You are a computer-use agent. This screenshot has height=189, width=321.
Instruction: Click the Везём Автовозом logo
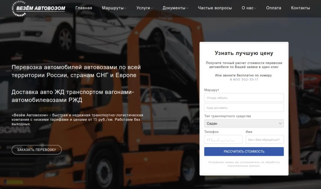[x=39, y=8]
